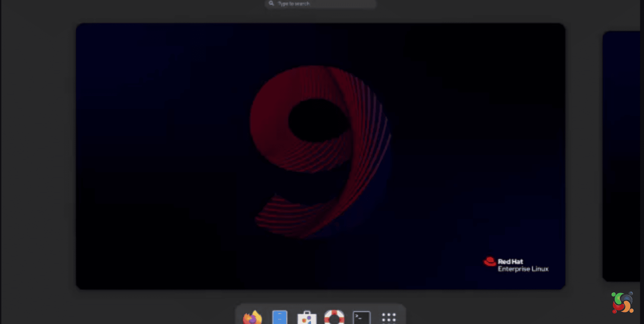Open Firefox from the dash
Viewport: 644px width, 324px height.
[252, 317]
